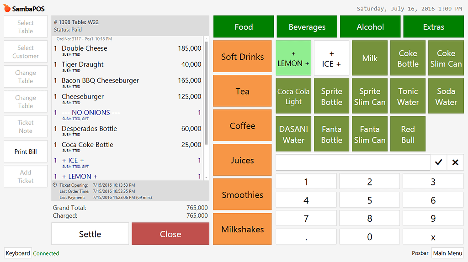Image resolution: width=468 pixels, height=262 pixels.
Task: Add Coke Bottle item
Action: 408,58
